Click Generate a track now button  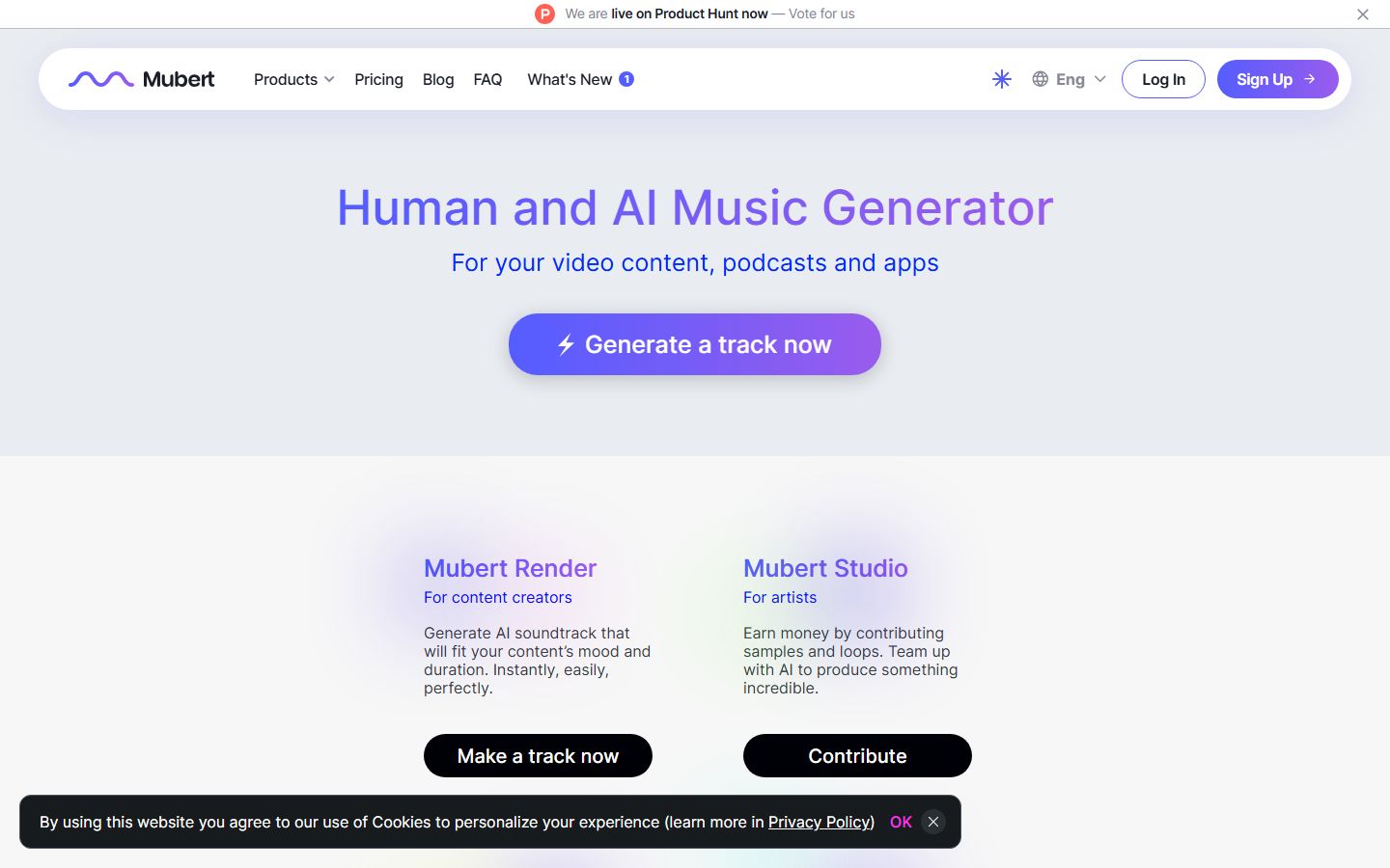[695, 344]
